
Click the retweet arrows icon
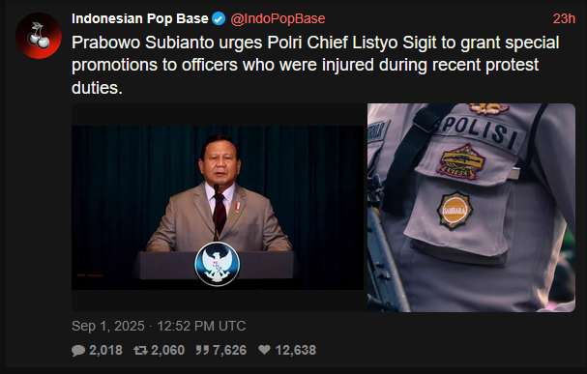[x=140, y=350]
